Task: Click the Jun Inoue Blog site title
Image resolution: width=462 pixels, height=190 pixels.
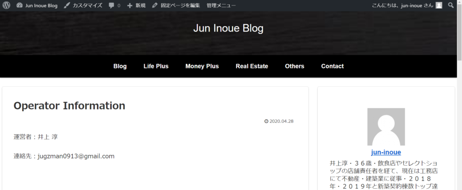Action: 228,28
